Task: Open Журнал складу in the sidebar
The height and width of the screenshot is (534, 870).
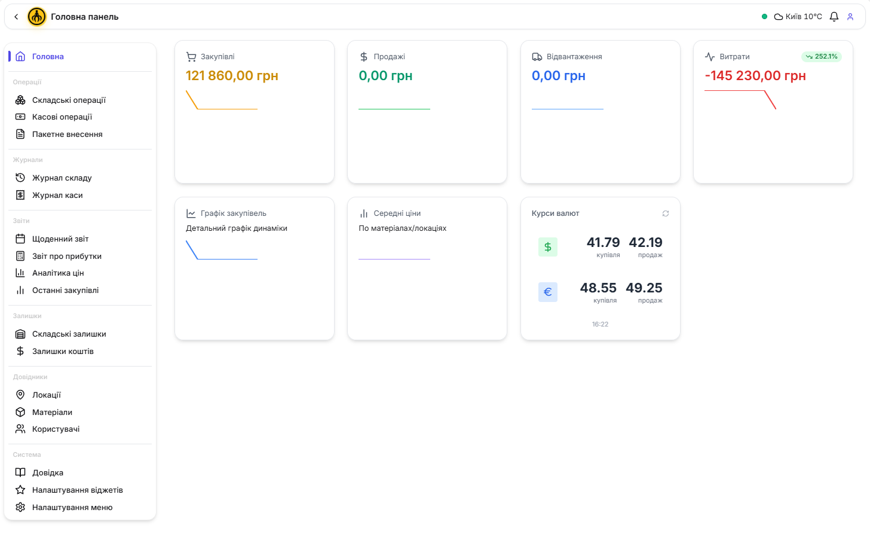Action: (62, 178)
